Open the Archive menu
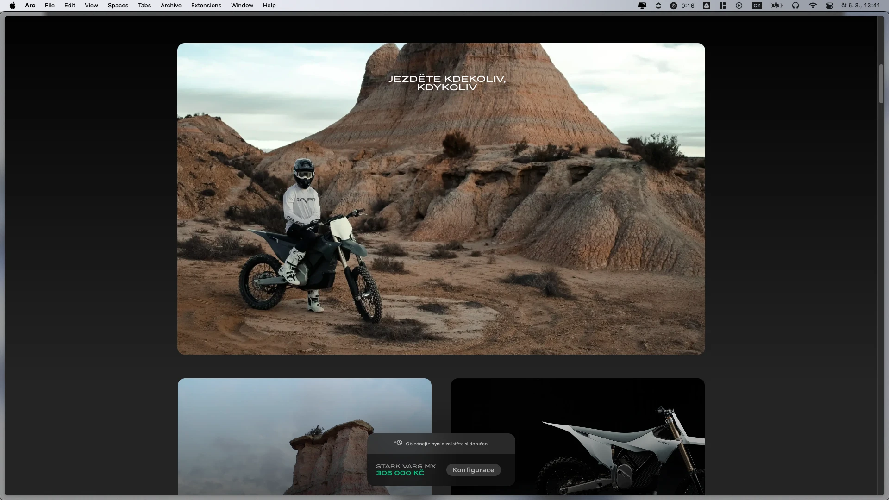Image resolution: width=889 pixels, height=500 pixels. point(171,6)
